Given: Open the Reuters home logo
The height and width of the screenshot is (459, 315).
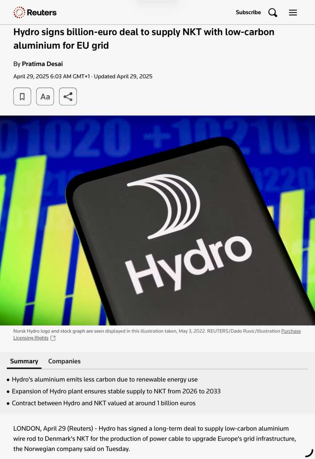Looking at the screenshot, I should coord(35,13).
